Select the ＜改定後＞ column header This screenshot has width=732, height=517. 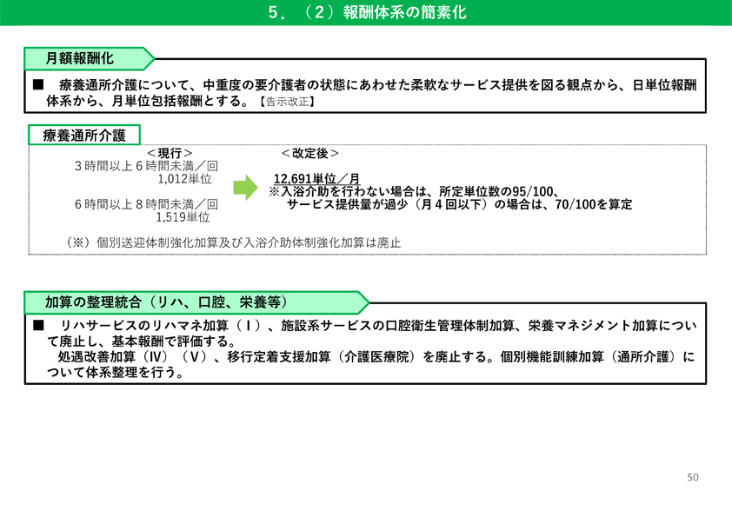[x=310, y=153]
